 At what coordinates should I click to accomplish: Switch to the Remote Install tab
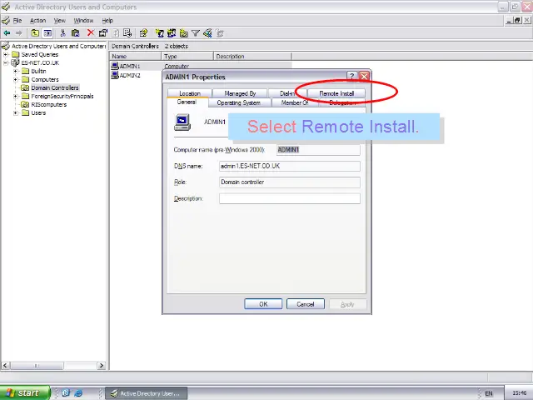pyautogui.click(x=336, y=93)
